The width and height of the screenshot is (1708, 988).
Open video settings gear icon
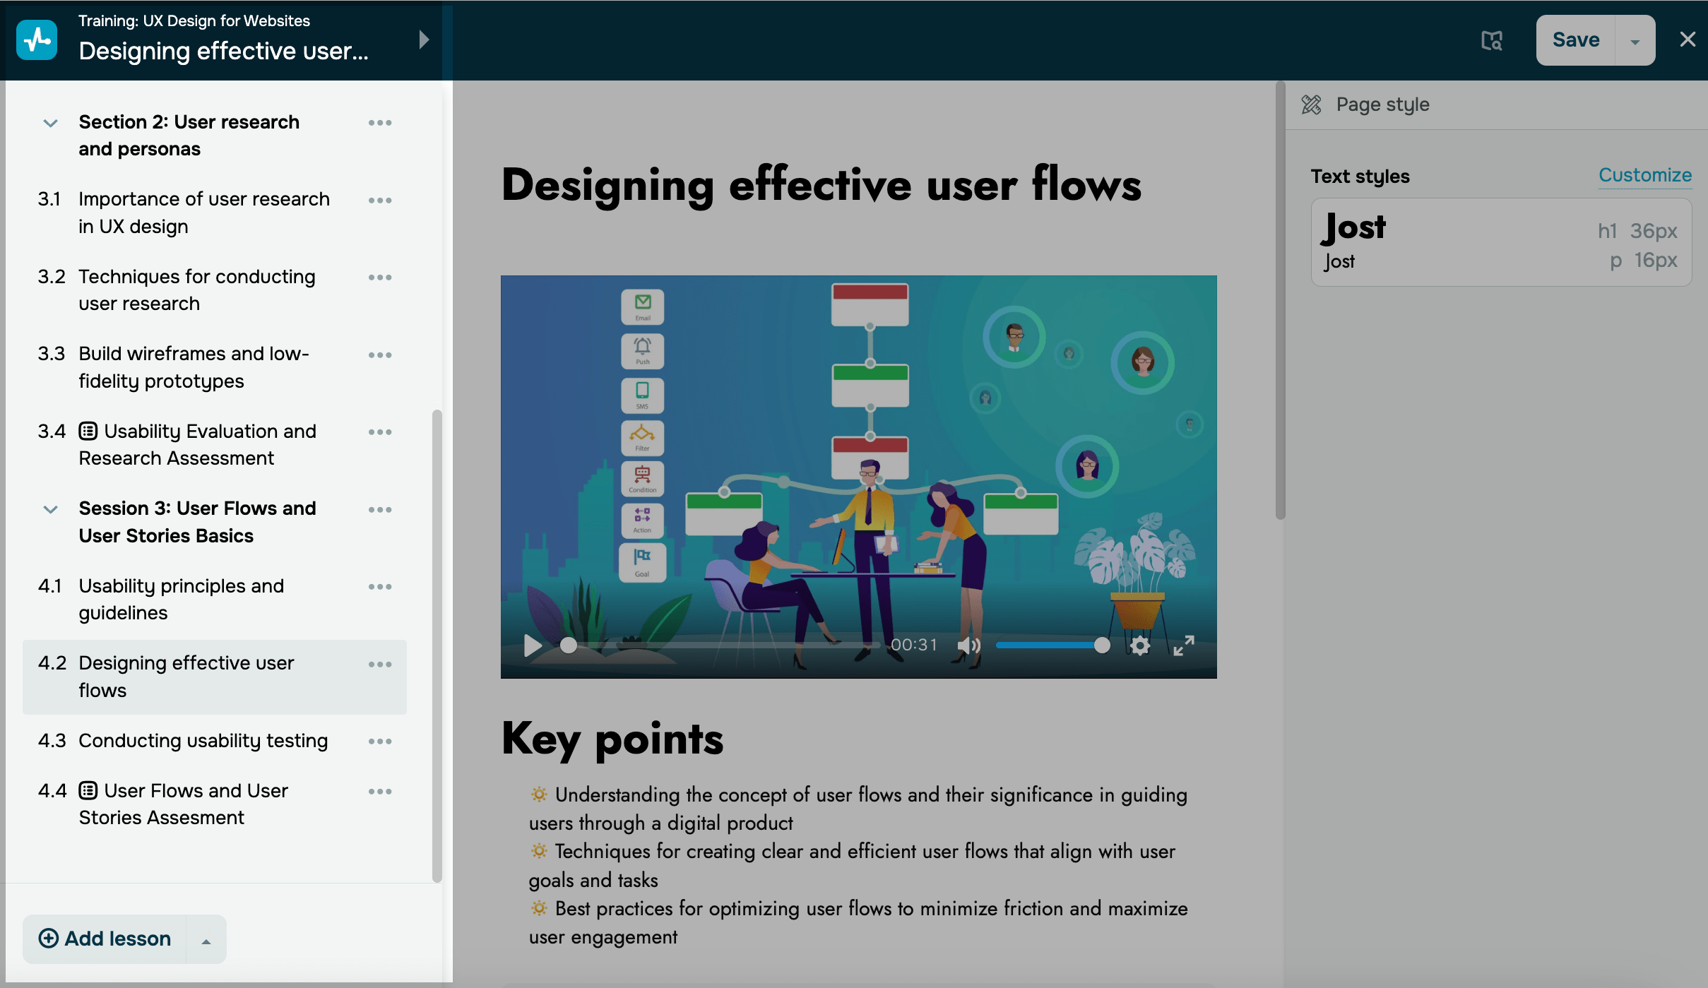click(1139, 645)
